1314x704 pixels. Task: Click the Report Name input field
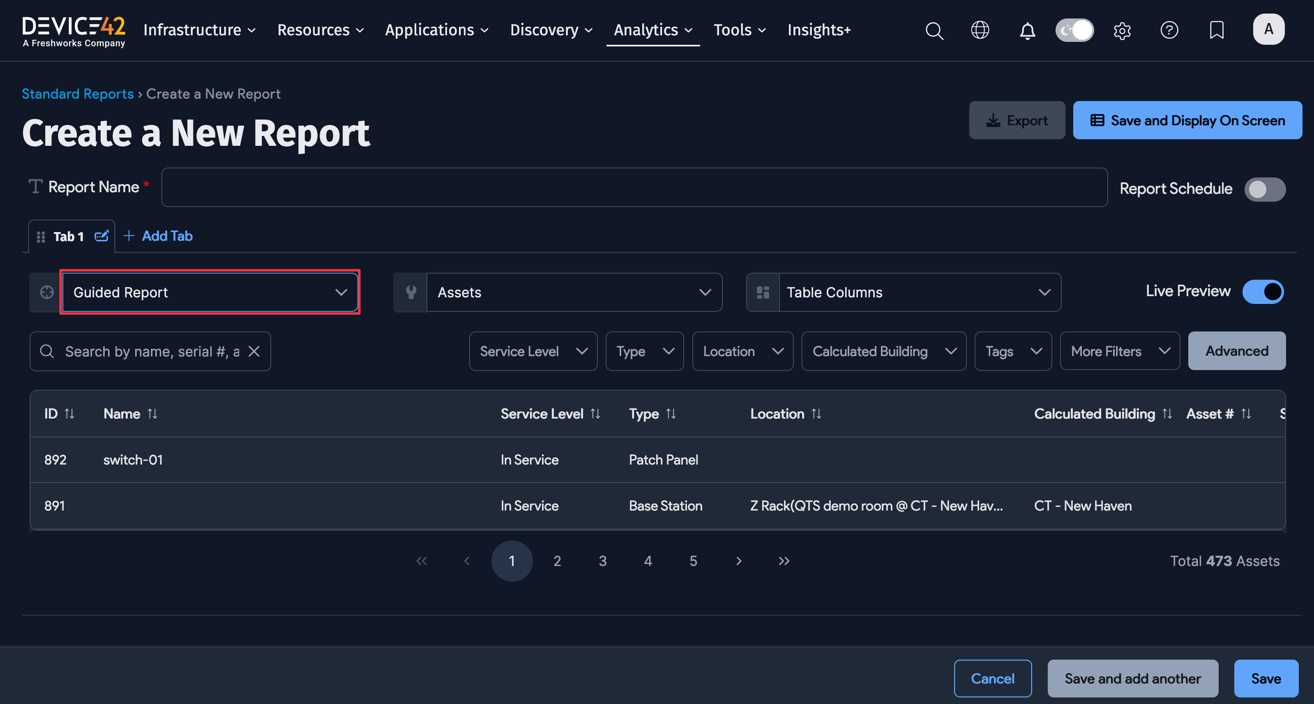click(x=634, y=187)
